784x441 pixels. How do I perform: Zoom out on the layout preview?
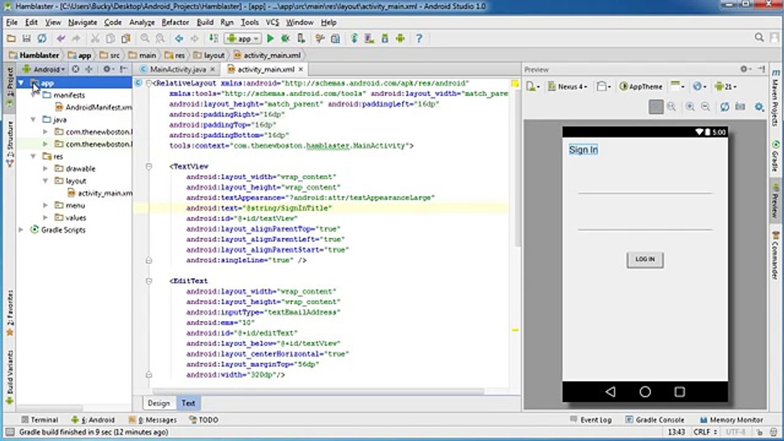click(x=706, y=107)
